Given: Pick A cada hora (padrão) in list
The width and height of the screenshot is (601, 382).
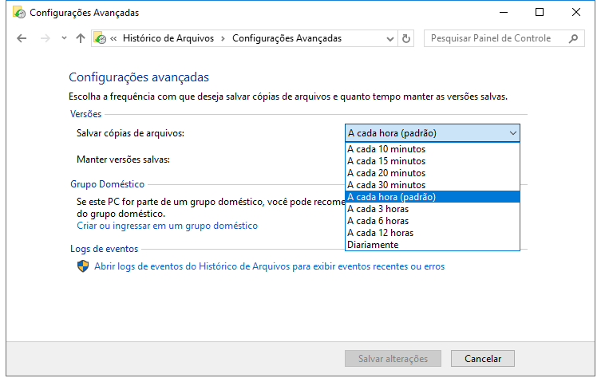Looking at the screenshot, I should (433, 196).
